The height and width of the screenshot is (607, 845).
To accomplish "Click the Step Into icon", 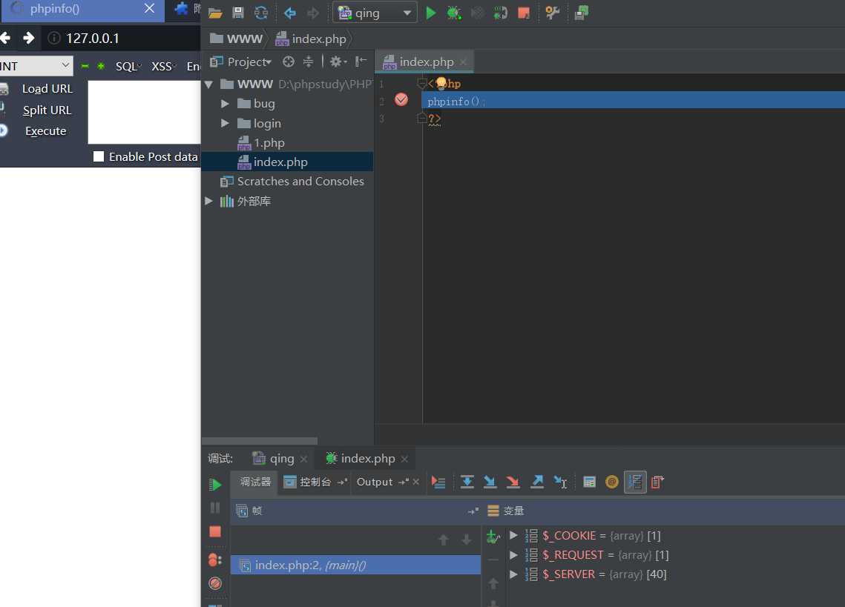I will [x=490, y=482].
